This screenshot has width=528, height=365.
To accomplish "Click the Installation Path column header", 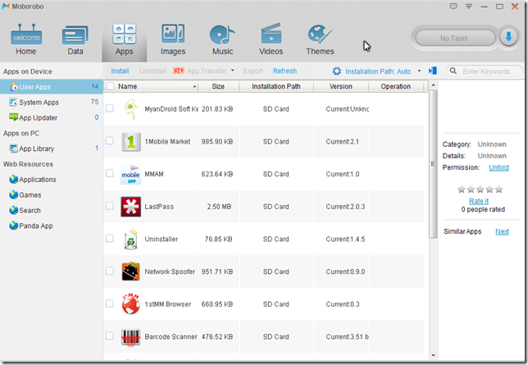I will (276, 86).
